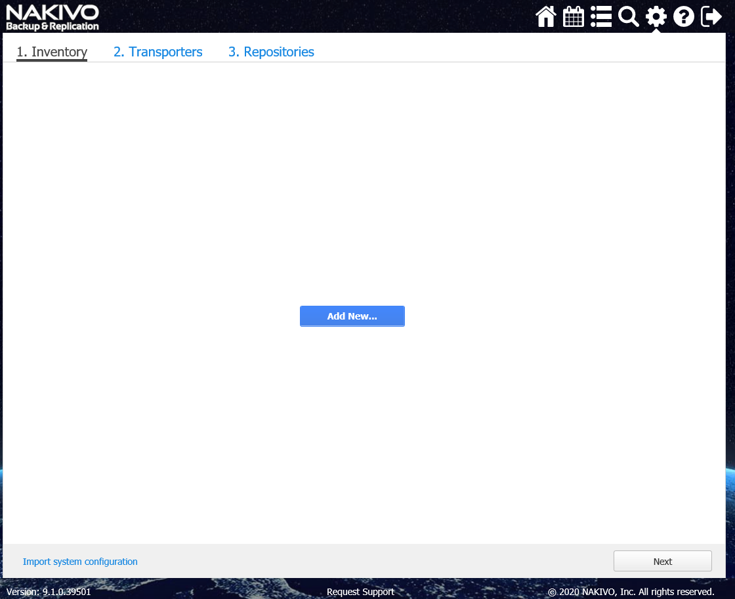
Task: Click the NAKIVO Backup & Replication logo
Action: pos(52,18)
